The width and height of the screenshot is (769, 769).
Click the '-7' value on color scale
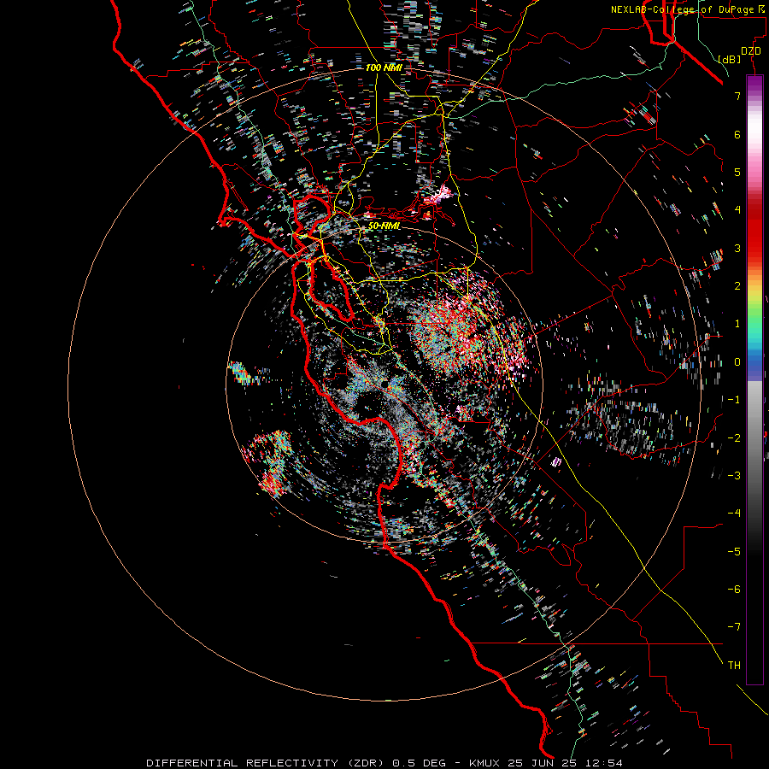[734, 627]
